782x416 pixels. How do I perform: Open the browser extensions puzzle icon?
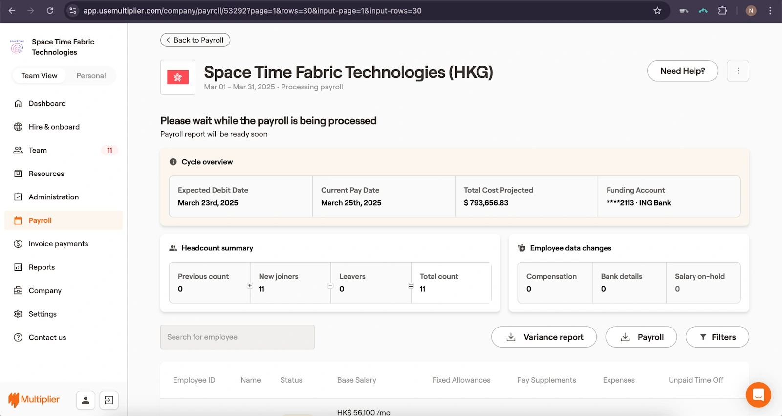tap(722, 11)
